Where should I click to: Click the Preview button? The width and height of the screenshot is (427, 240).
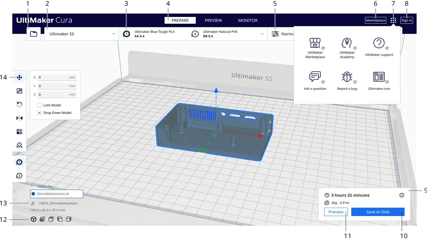(x=336, y=212)
